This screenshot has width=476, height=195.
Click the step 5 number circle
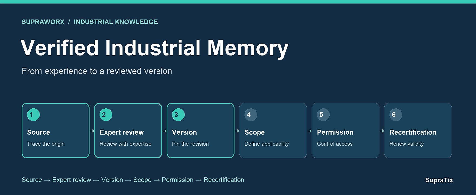[323, 115]
